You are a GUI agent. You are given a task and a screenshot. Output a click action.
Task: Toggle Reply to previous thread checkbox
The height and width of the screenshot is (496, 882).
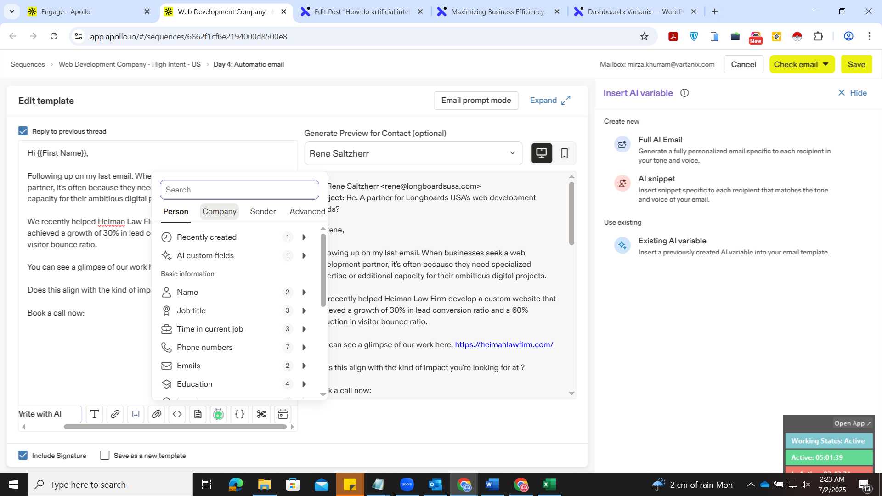click(23, 131)
